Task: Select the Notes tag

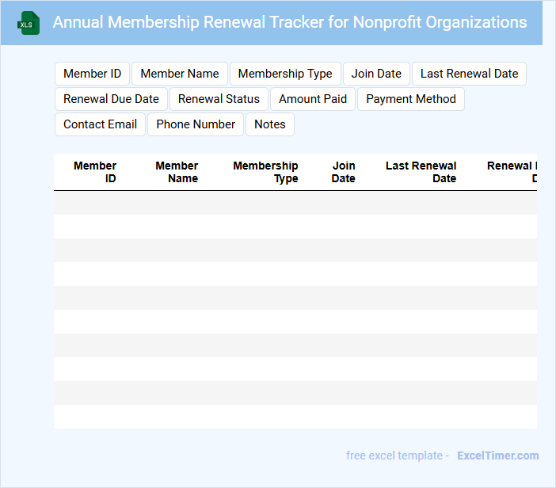Action: point(269,124)
